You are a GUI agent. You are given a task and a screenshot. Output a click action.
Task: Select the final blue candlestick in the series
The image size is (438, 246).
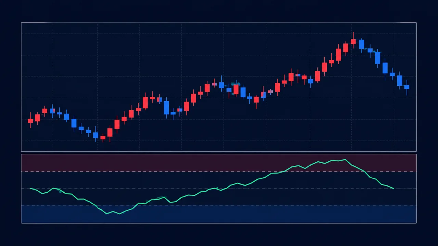pos(407,87)
